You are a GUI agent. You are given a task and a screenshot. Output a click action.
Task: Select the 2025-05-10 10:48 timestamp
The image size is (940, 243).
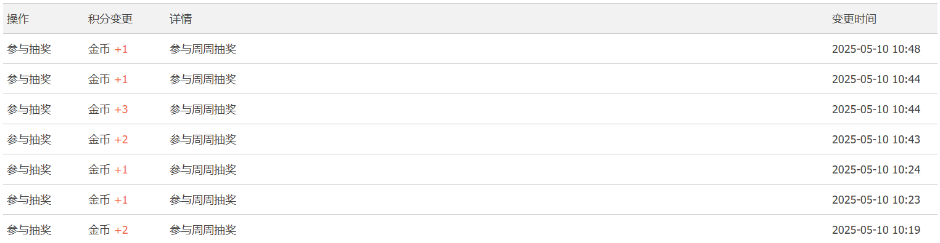click(x=876, y=49)
